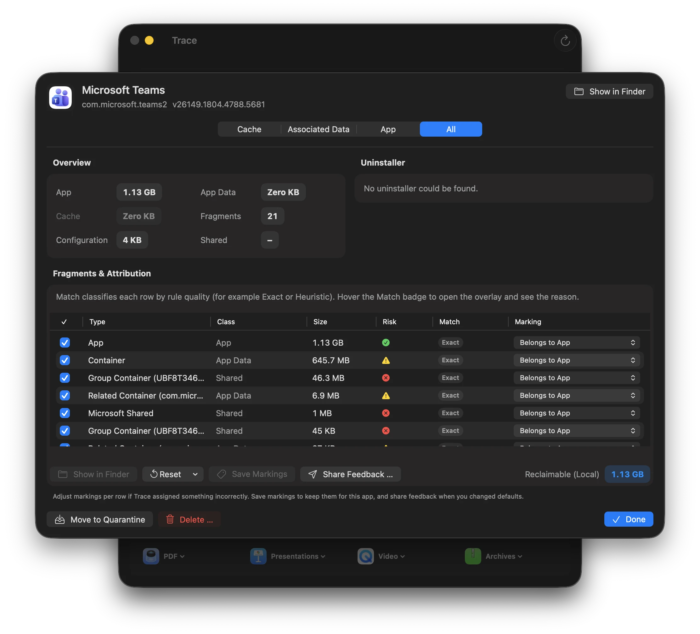Click the Microsoft Shared type cell
700x634 pixels.
pyautogui.click(x=121, y=413)
